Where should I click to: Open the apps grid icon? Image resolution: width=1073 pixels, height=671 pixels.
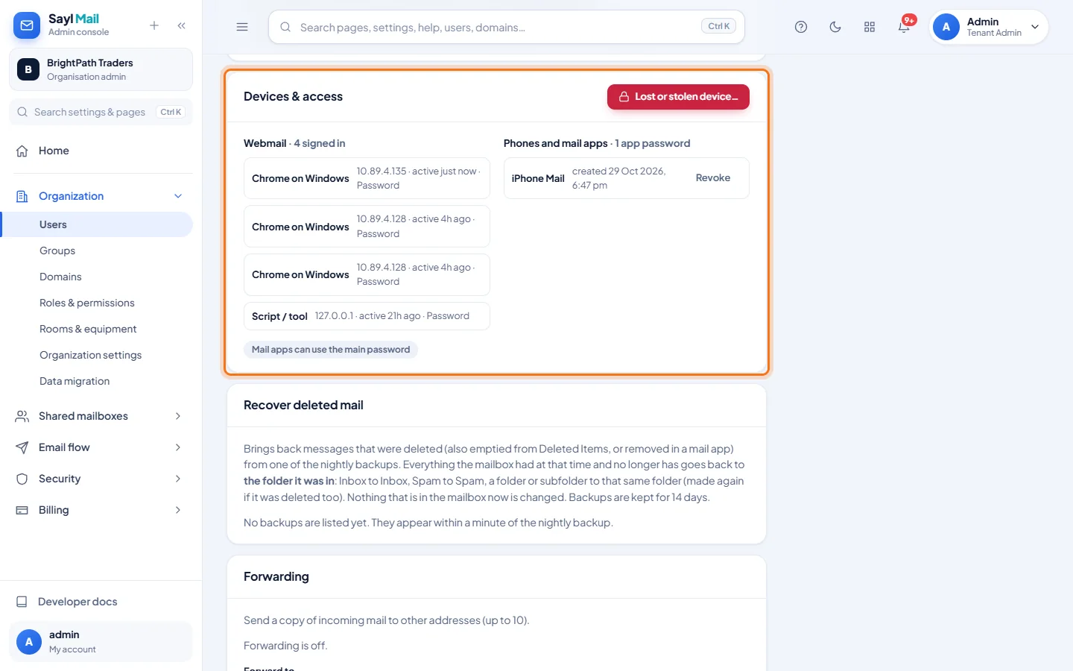(870, 27)
